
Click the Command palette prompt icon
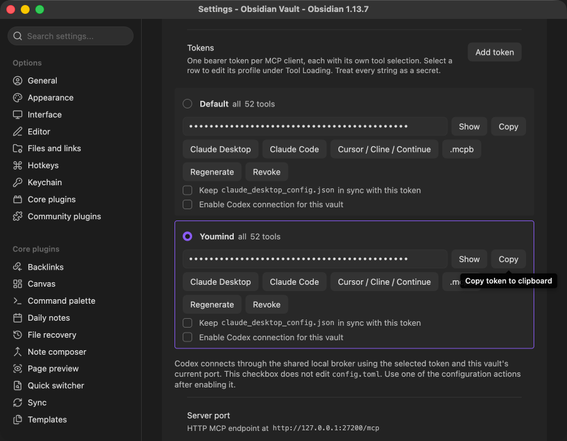(x=18, y=301)
